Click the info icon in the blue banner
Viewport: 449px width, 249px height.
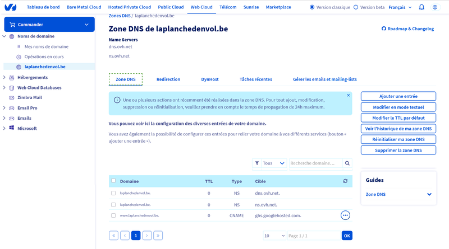(117, 100)
